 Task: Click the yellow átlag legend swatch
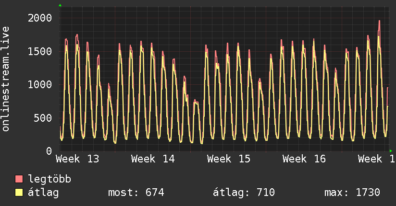point(19,193)
